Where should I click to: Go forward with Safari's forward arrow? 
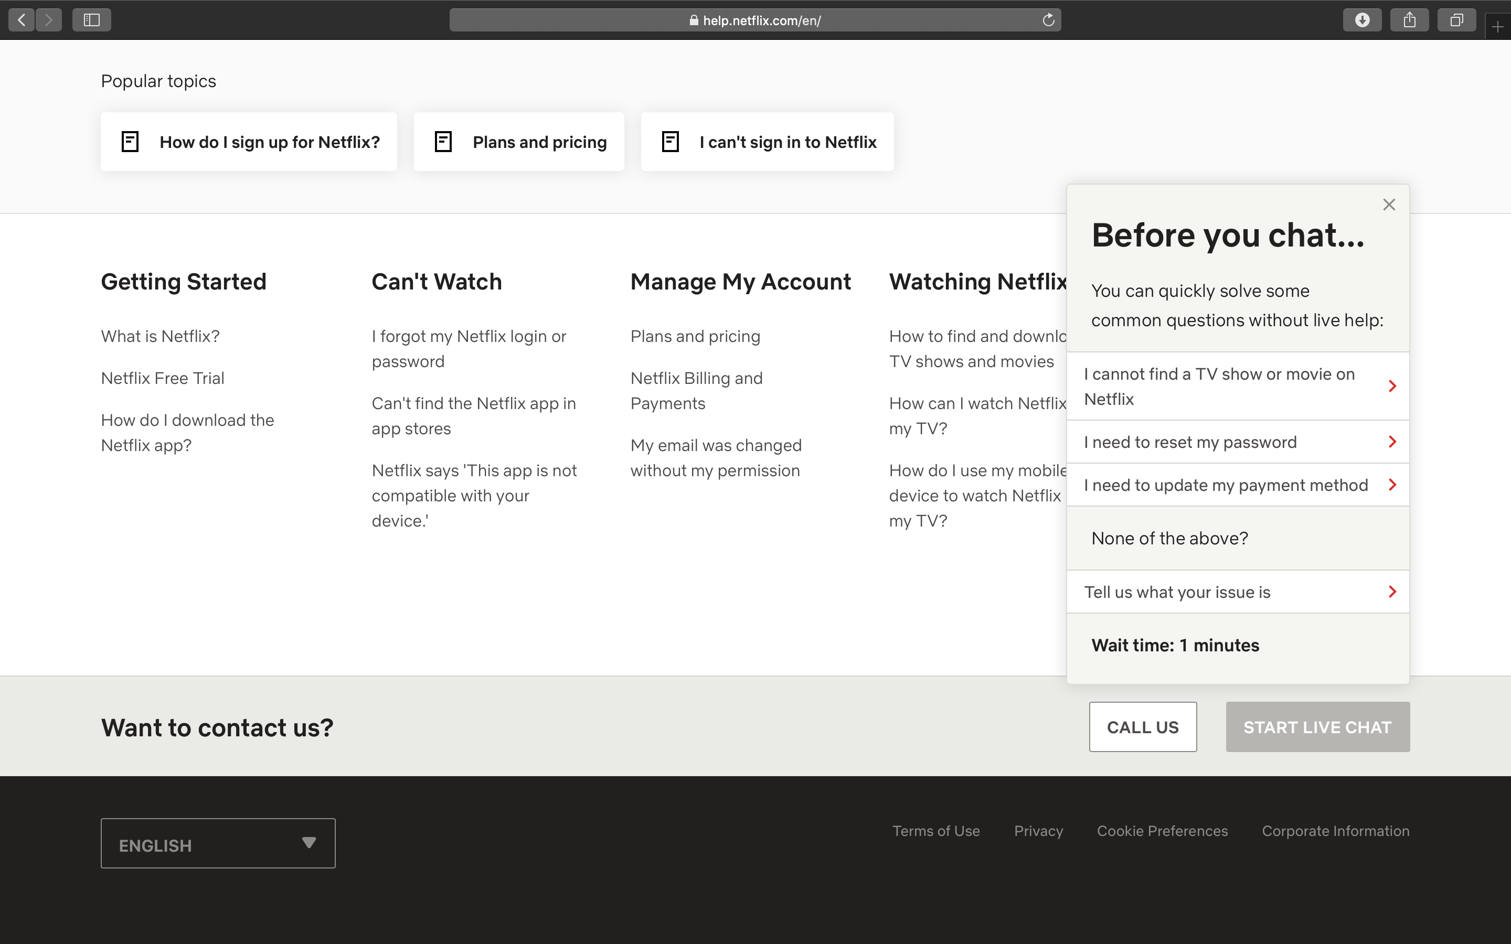[49, 20]
